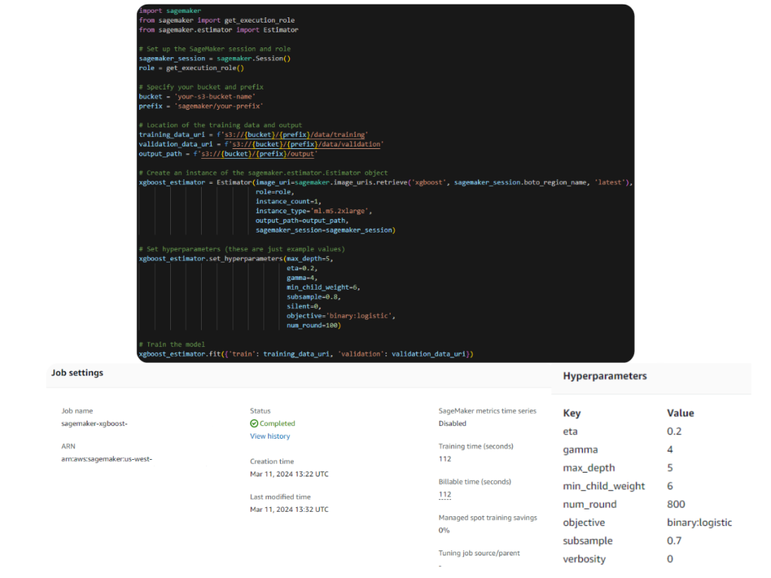Click the role = get_execution_role() line
Viewport: 771px width, 578px height.
point(191,68)
